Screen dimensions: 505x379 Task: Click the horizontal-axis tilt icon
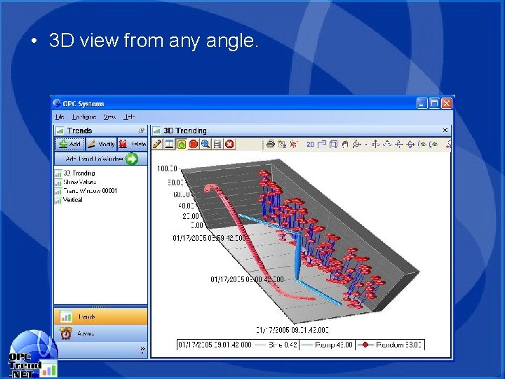coord(398,144)
